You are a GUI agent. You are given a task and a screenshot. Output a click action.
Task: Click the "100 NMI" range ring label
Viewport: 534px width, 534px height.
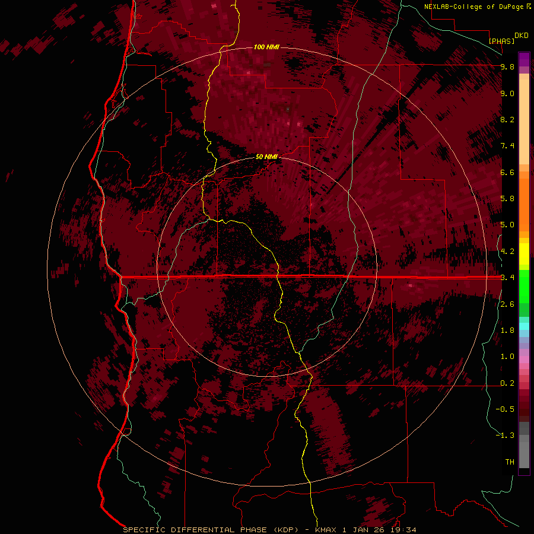tap(266, 47)
